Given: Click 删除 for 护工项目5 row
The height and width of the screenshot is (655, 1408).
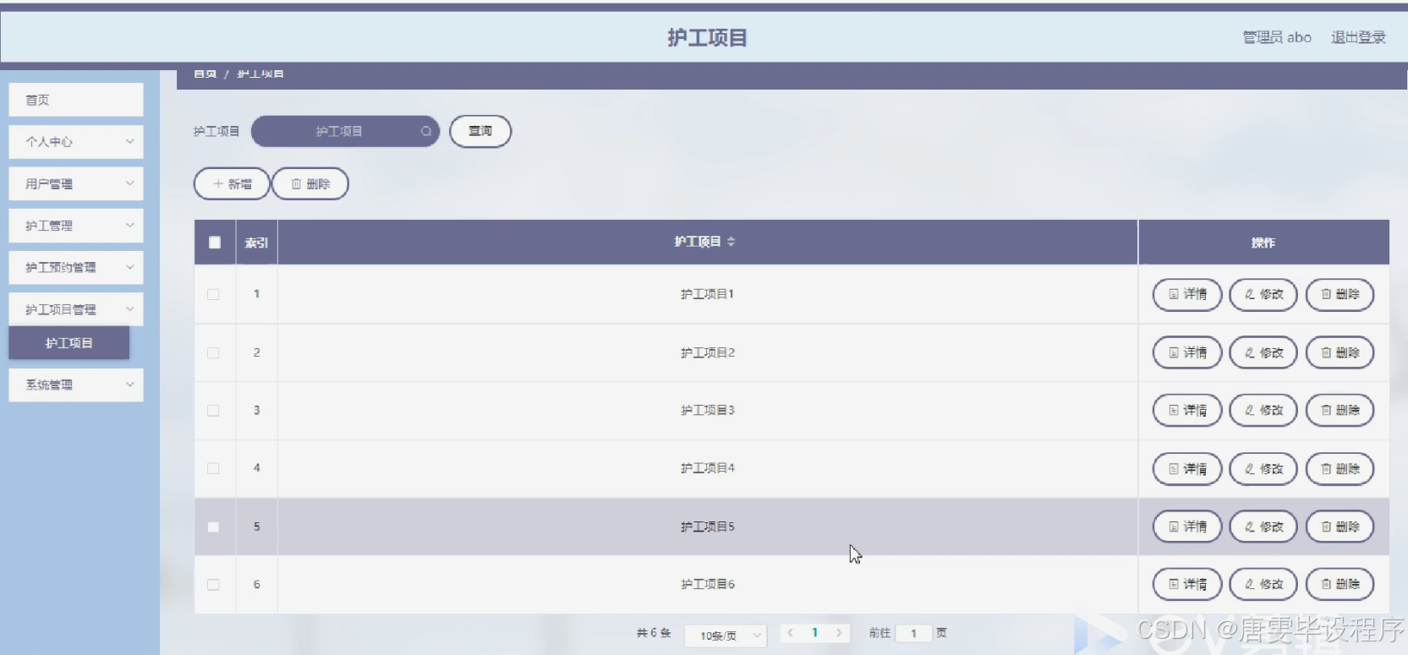Looking at the screenshot, I should pyautogui.click(x=1340, y=527).
